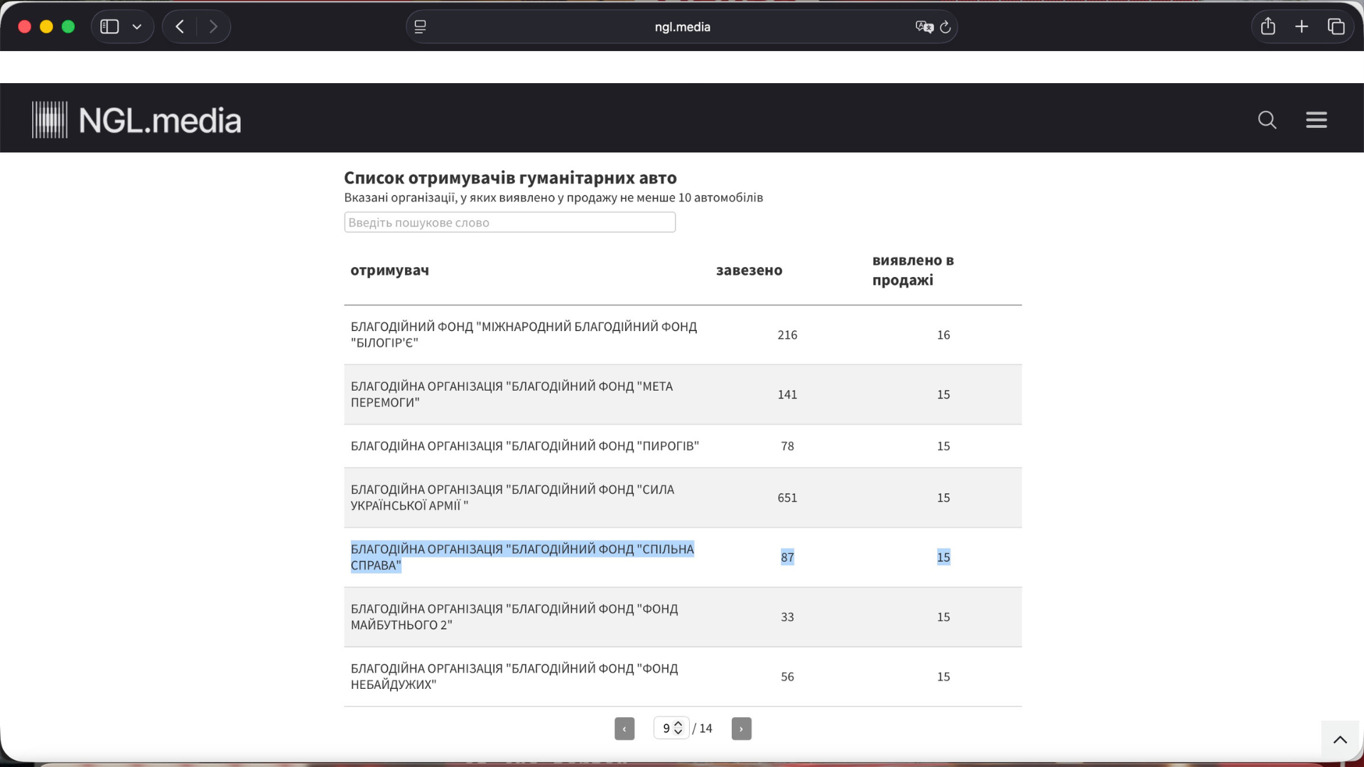This screenshot has height=767, width=1364.
Task: Go back to the previous page
Action: [180, 26]
